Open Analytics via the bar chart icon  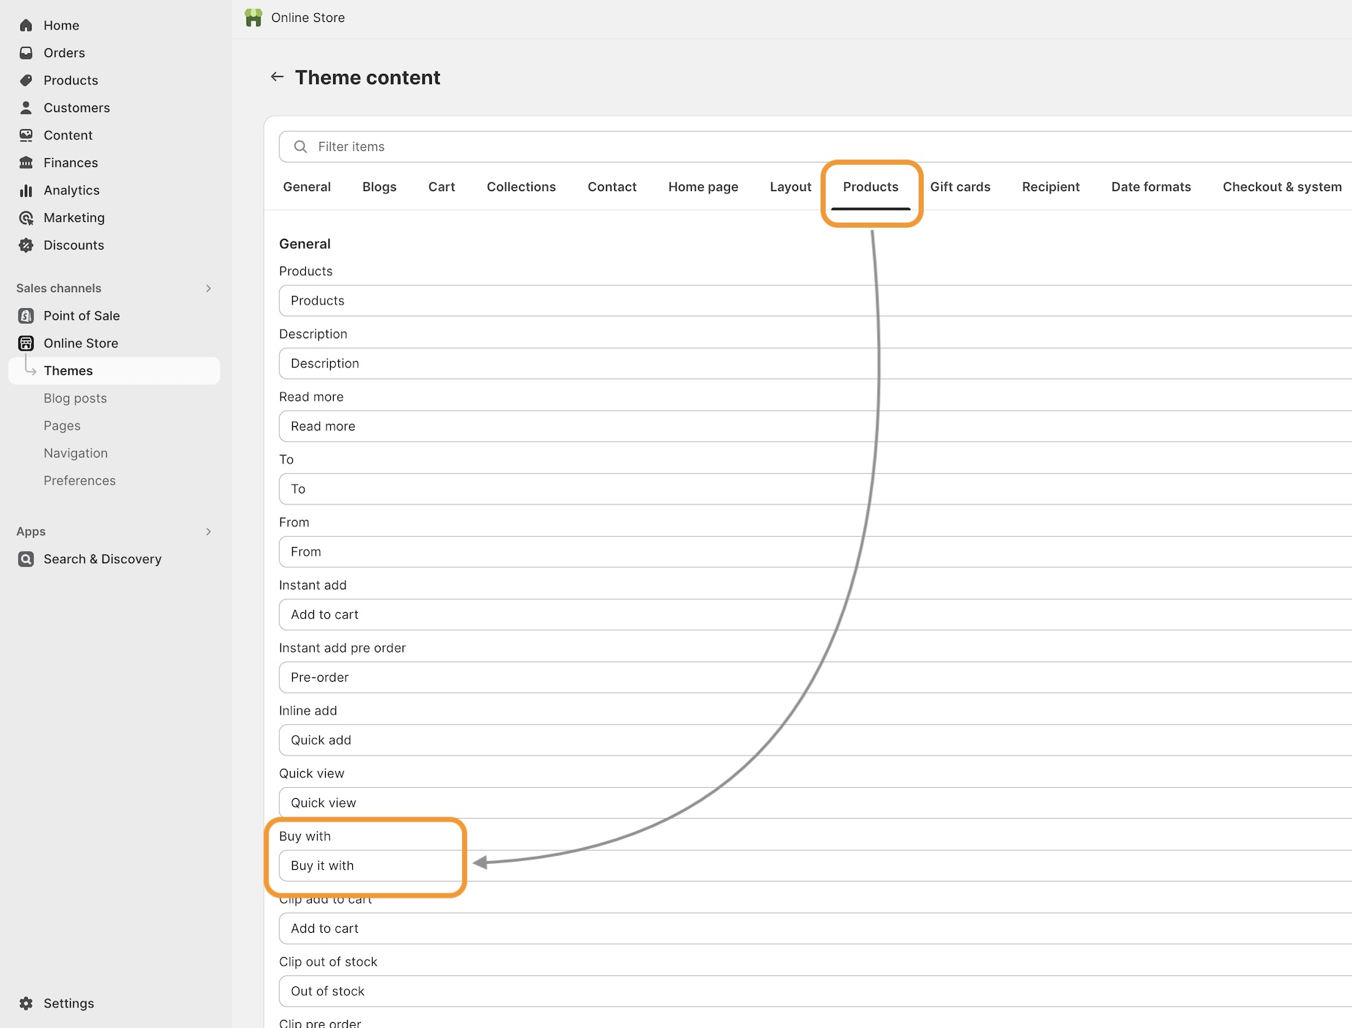point(26,190)
